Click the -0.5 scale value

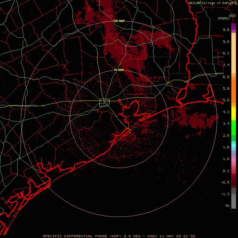tap(225, 182)
